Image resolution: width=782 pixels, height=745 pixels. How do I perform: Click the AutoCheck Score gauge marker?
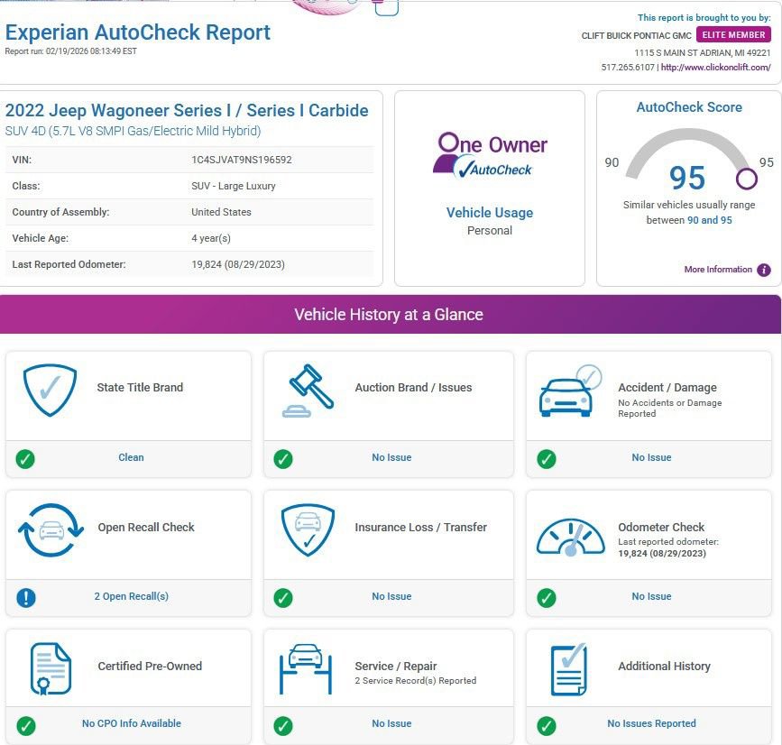coord(746,179)
